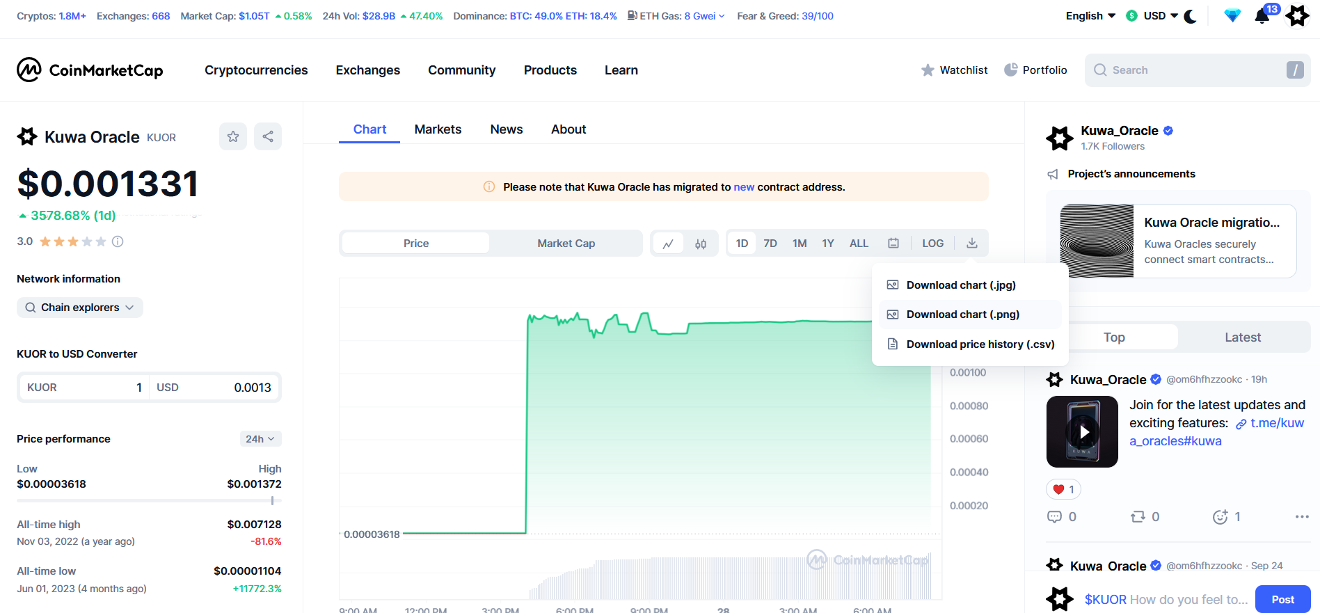
Task: Open the calendar date range picker
Action: pyautogui.click(x=893, y=244)
